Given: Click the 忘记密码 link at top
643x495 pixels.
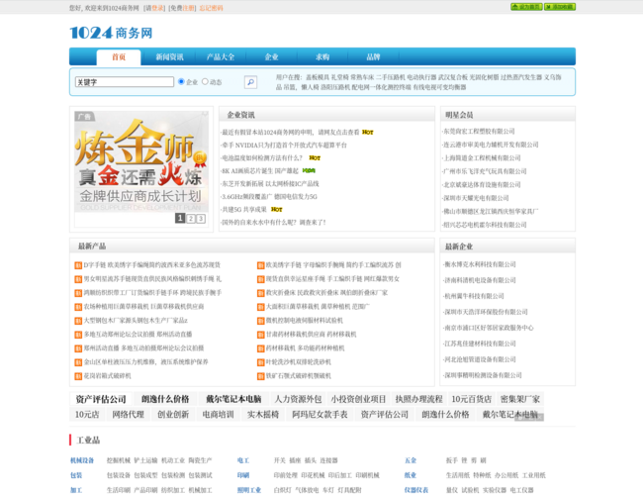Looking at the screenshot, I should click(x=211, y=8).
